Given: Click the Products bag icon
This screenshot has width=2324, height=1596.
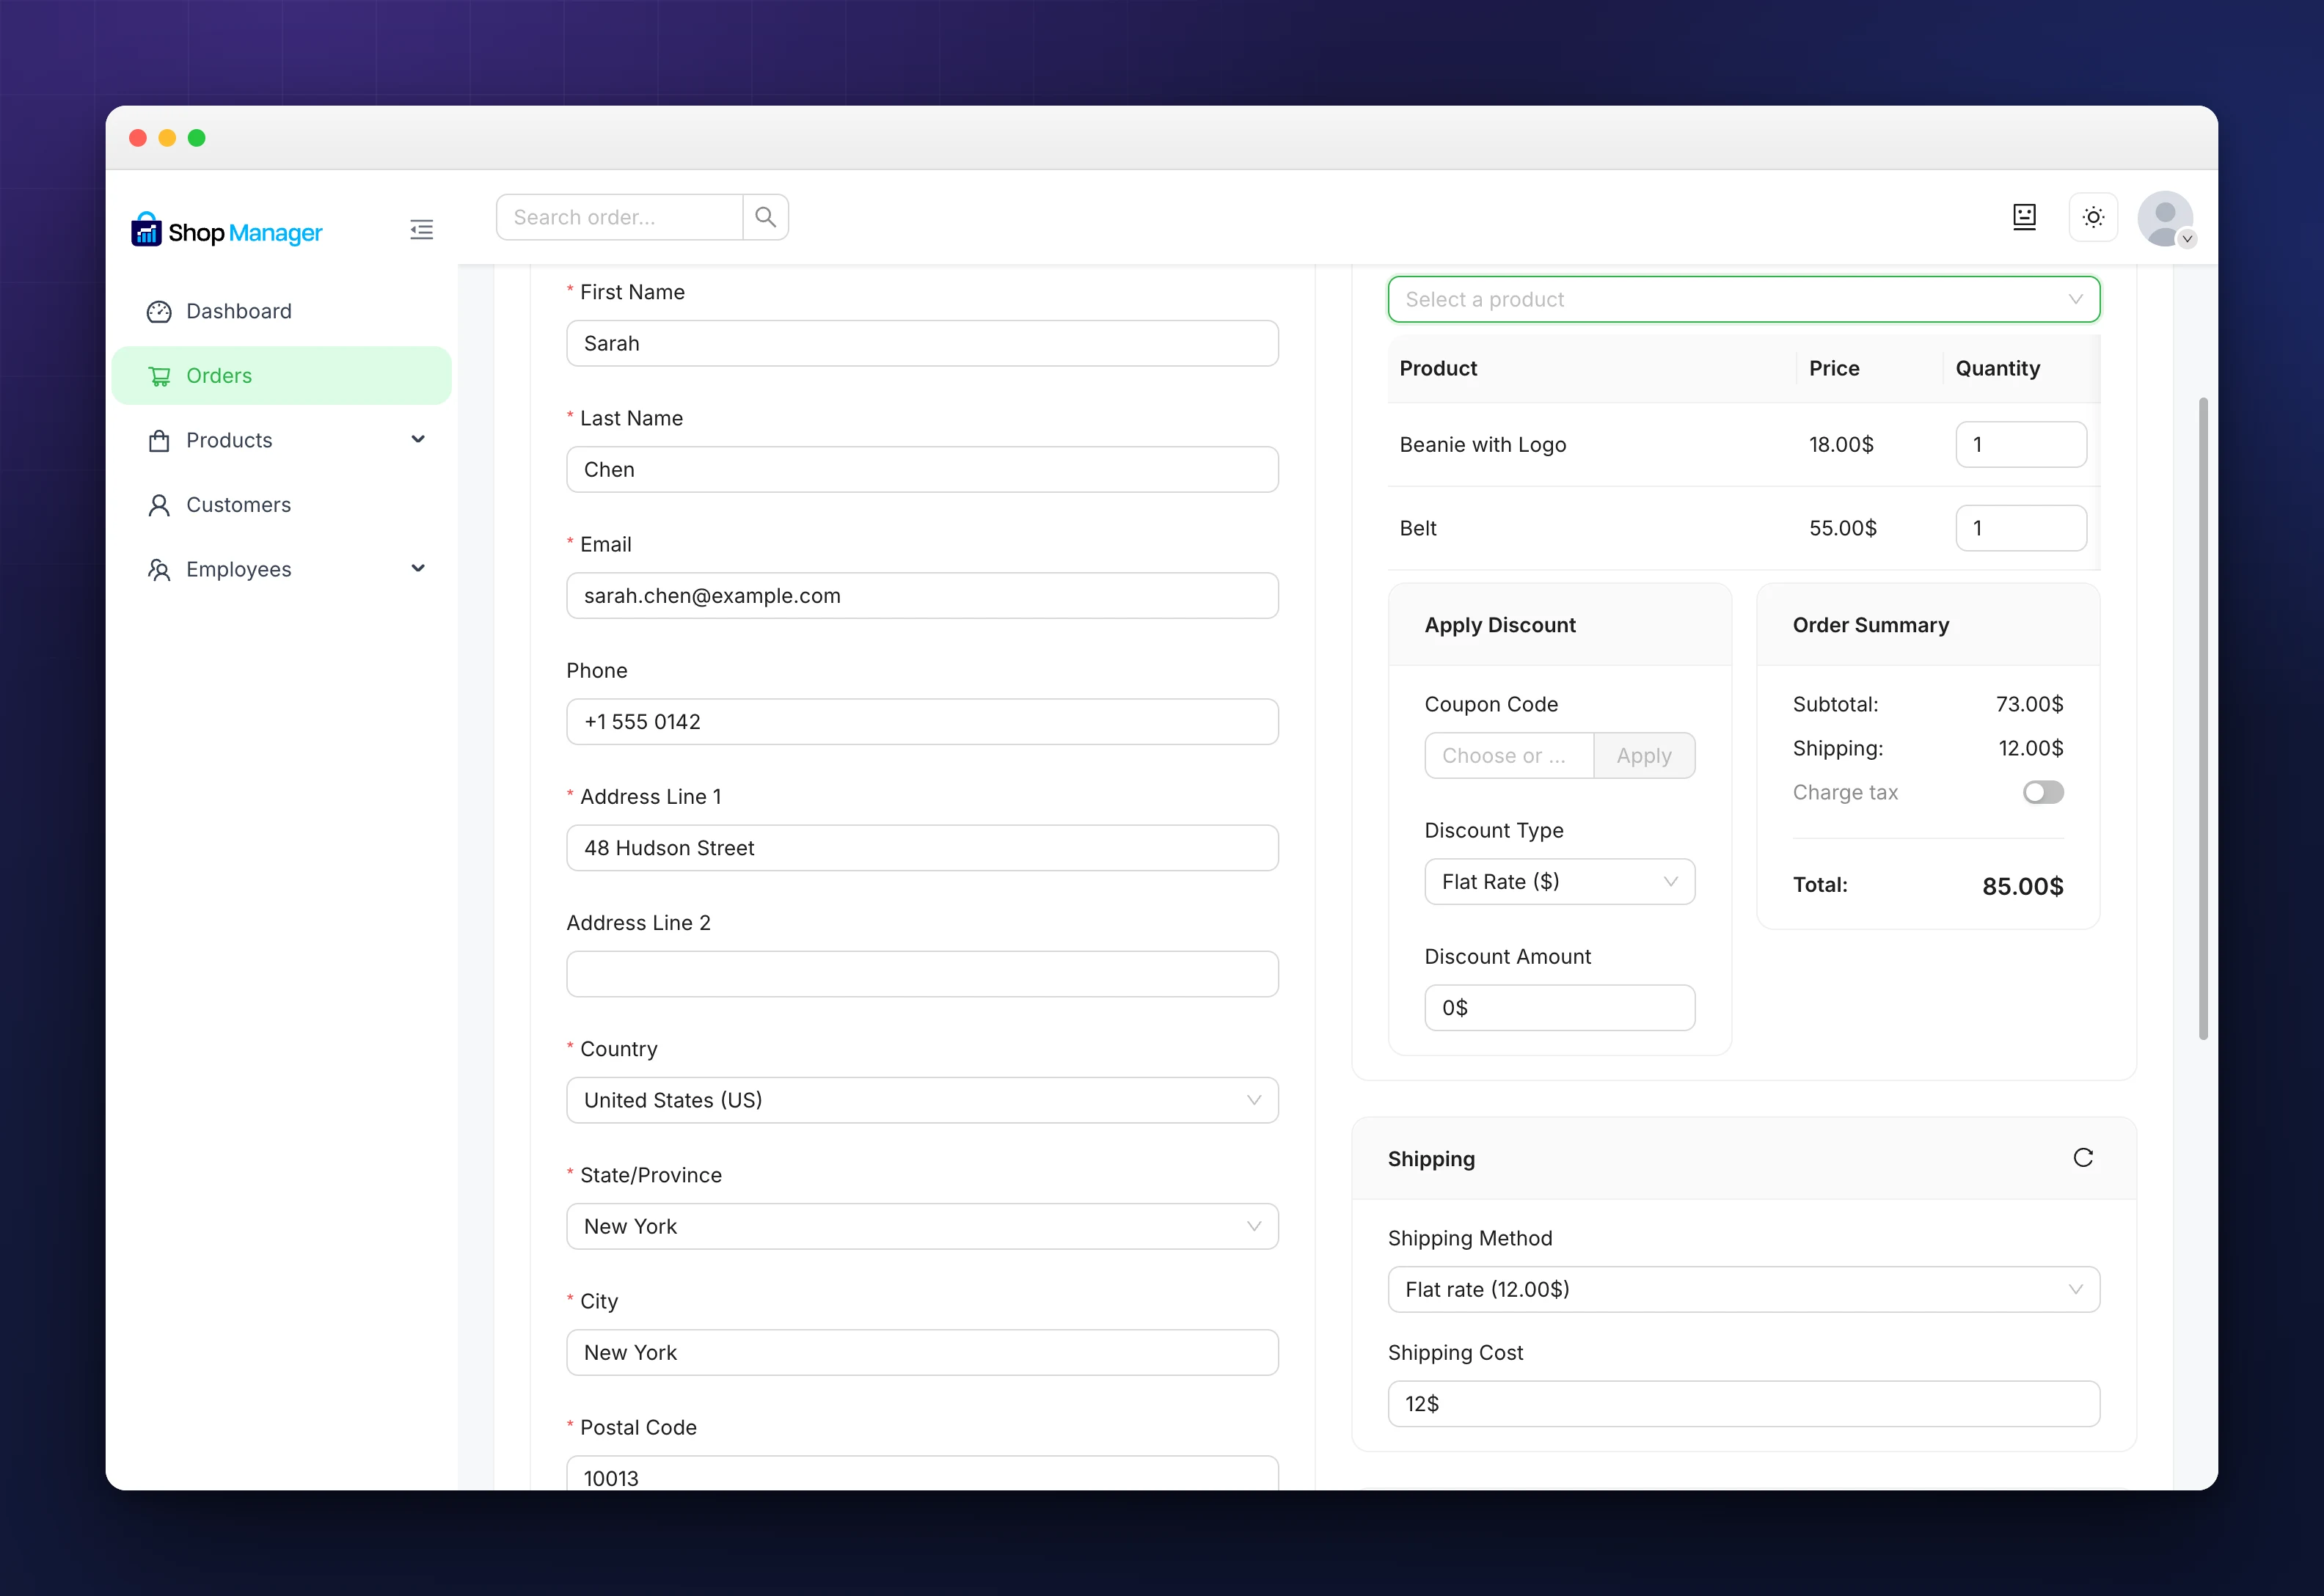Looking at the screenshot, I should 159,441.
